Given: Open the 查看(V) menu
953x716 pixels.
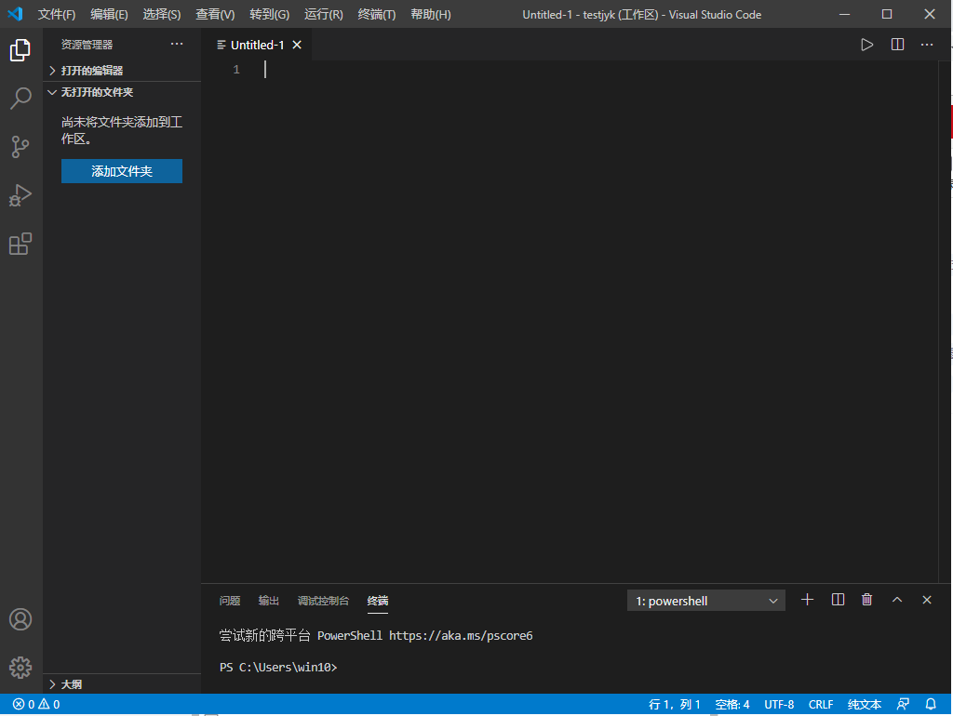Looking at the screenshot, I should point(215,15).
